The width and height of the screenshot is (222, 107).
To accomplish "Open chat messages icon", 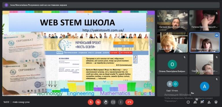I will click(202, 102).
